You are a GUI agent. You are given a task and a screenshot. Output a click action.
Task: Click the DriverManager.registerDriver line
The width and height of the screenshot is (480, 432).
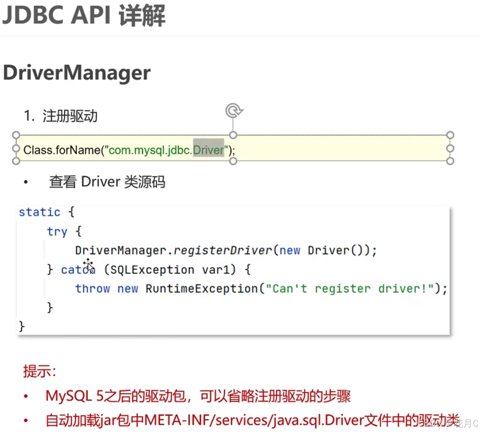(225, 250)
